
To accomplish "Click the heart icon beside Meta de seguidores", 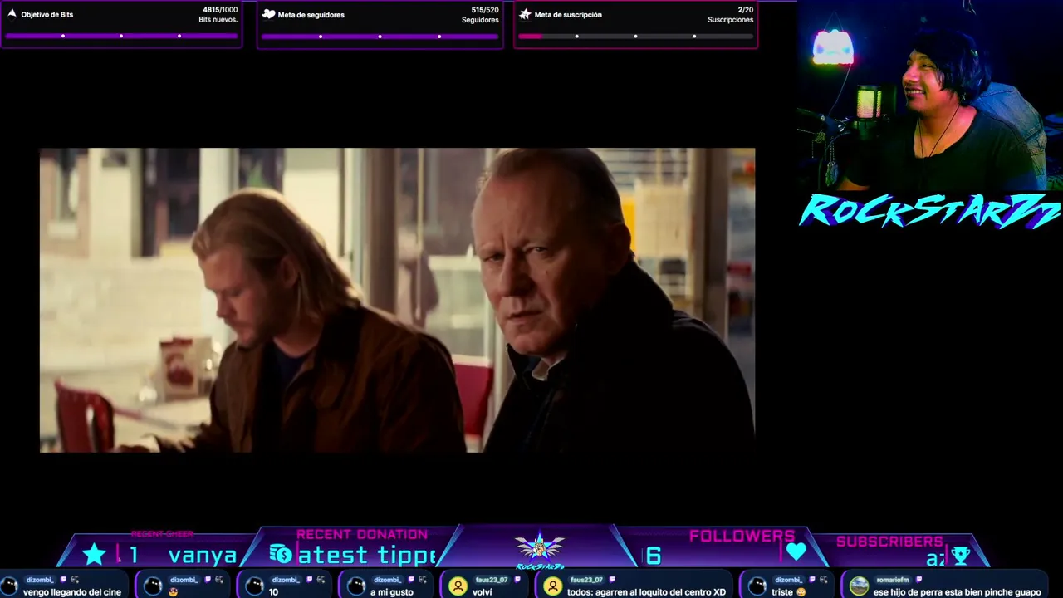I will click(x=268, y=14).
